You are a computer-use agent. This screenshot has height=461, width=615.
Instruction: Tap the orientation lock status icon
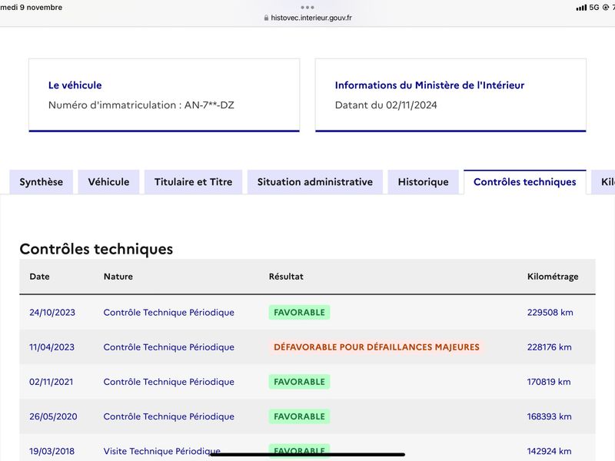(x=606, y=8)
